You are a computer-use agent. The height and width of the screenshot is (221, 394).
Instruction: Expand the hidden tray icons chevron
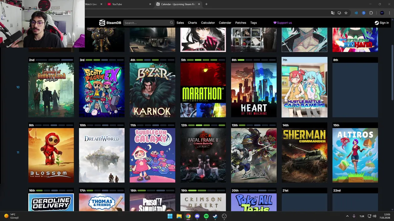(x=347, y=216)
